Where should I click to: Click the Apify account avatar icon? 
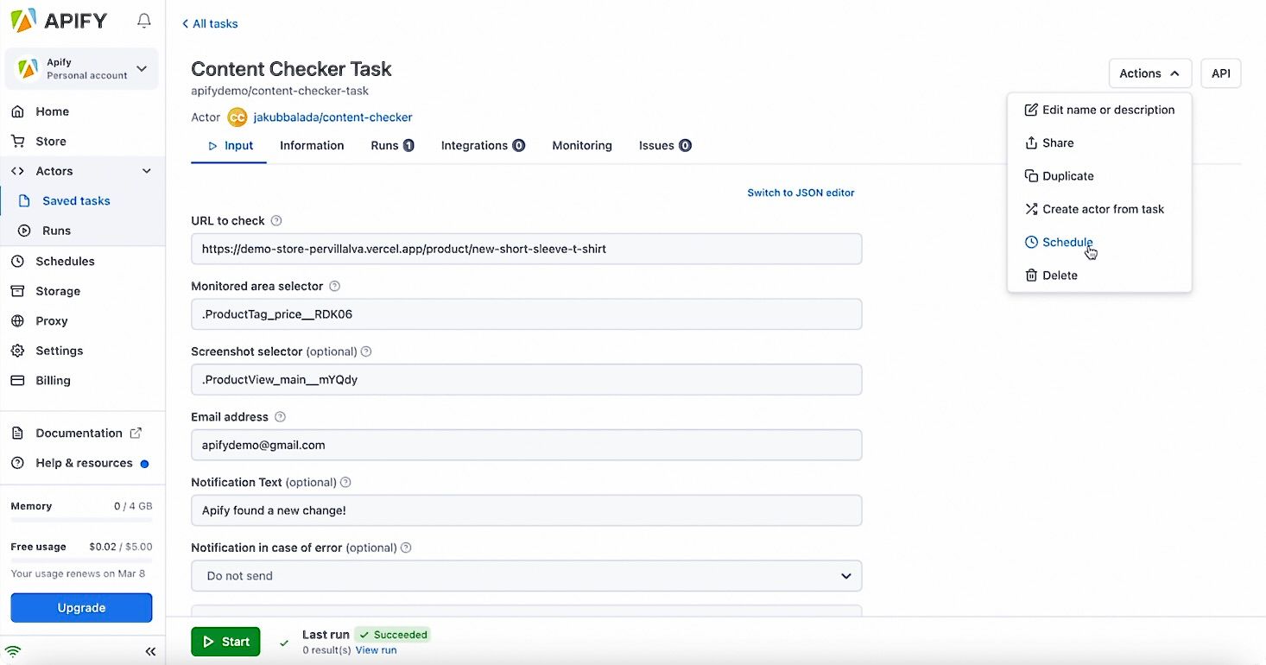pos(28,68)
